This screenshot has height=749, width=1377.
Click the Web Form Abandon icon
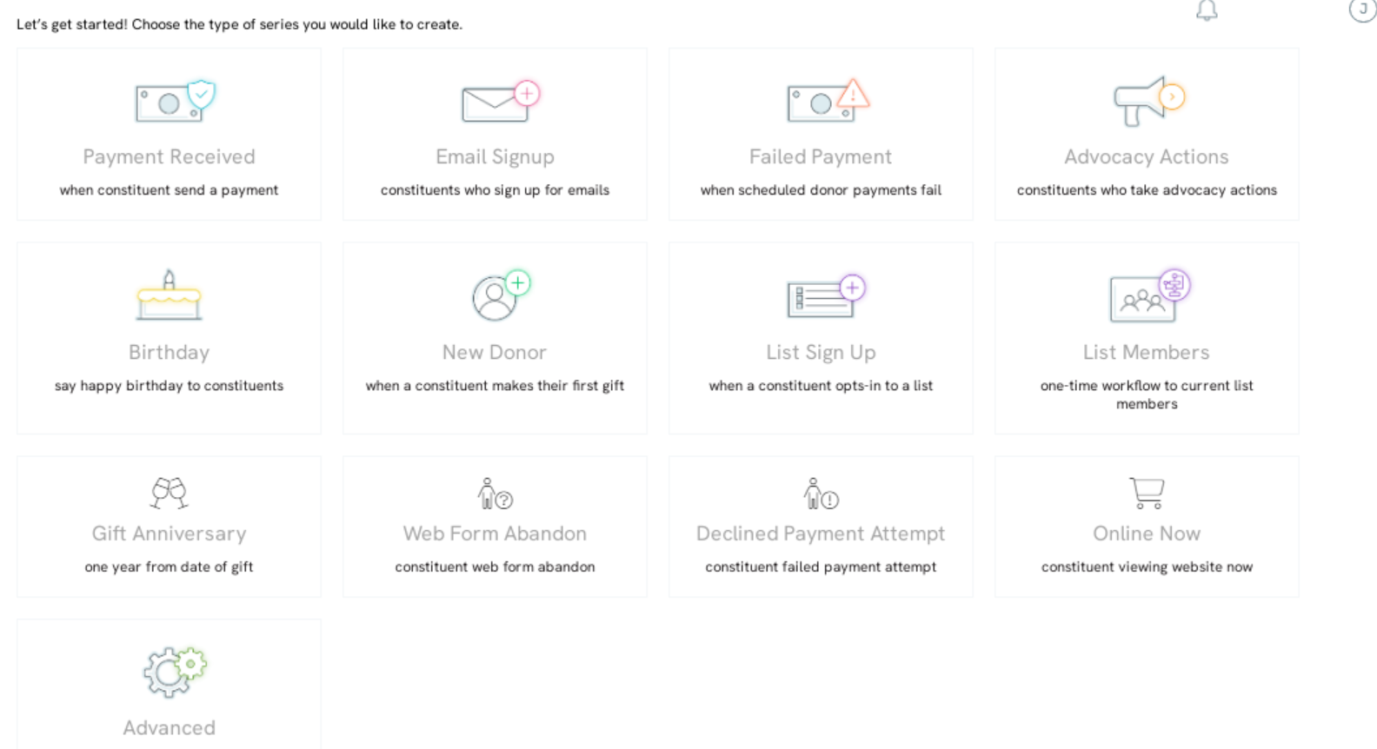point(495,493)
